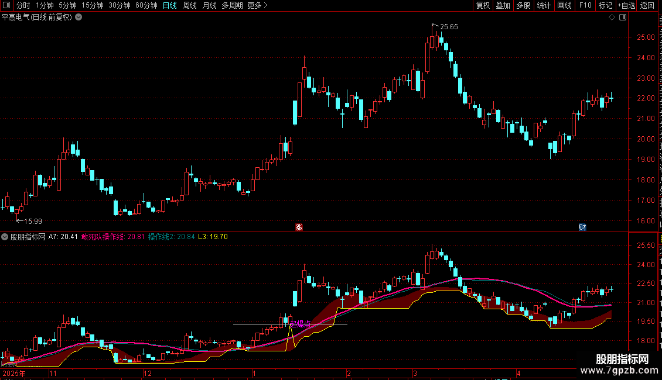Click the 返回 back button

(x=647, y=5)
